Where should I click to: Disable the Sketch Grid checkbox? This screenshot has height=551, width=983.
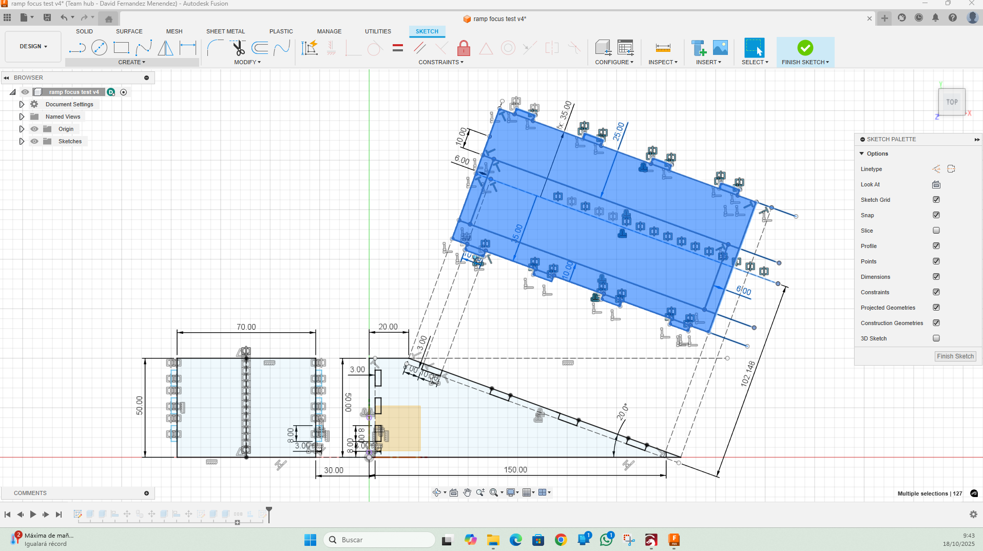pos(936,200)
